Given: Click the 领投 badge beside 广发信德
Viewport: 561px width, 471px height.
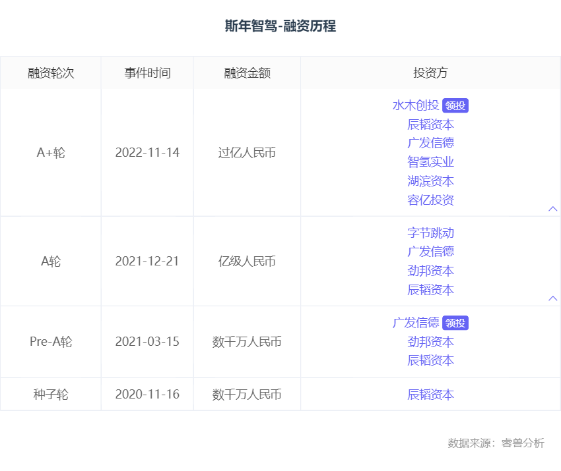Looking at the screenshot, I should coord(455,323).
